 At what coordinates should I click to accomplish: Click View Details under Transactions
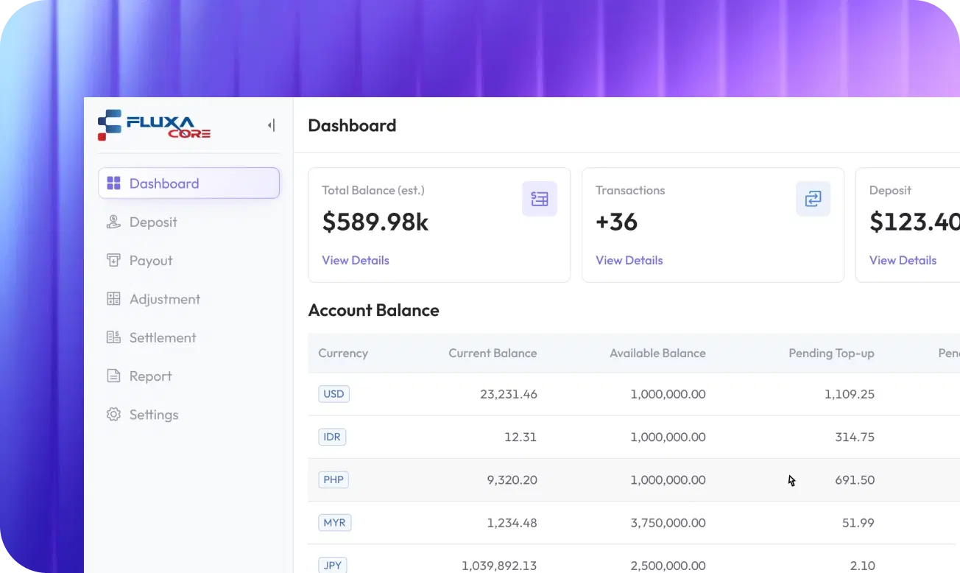[629, 260]
